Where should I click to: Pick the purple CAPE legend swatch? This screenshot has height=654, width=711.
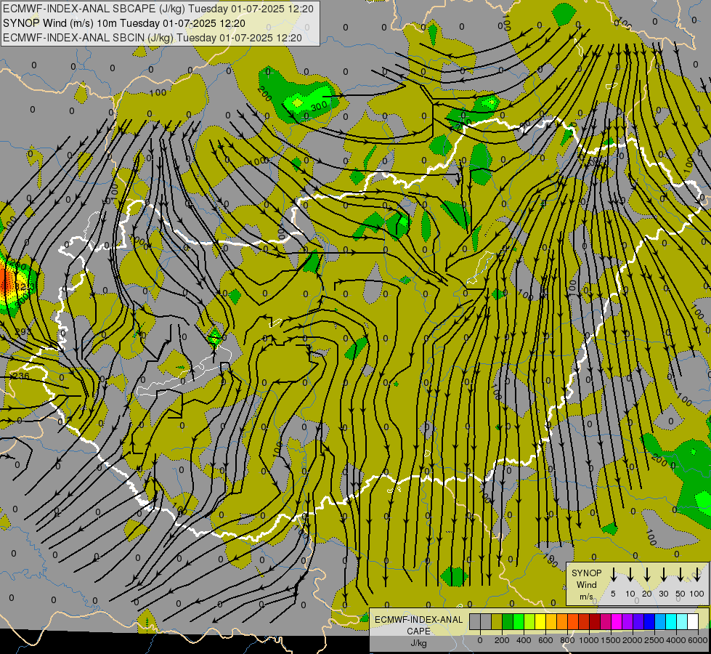click(x=627, y=621)
